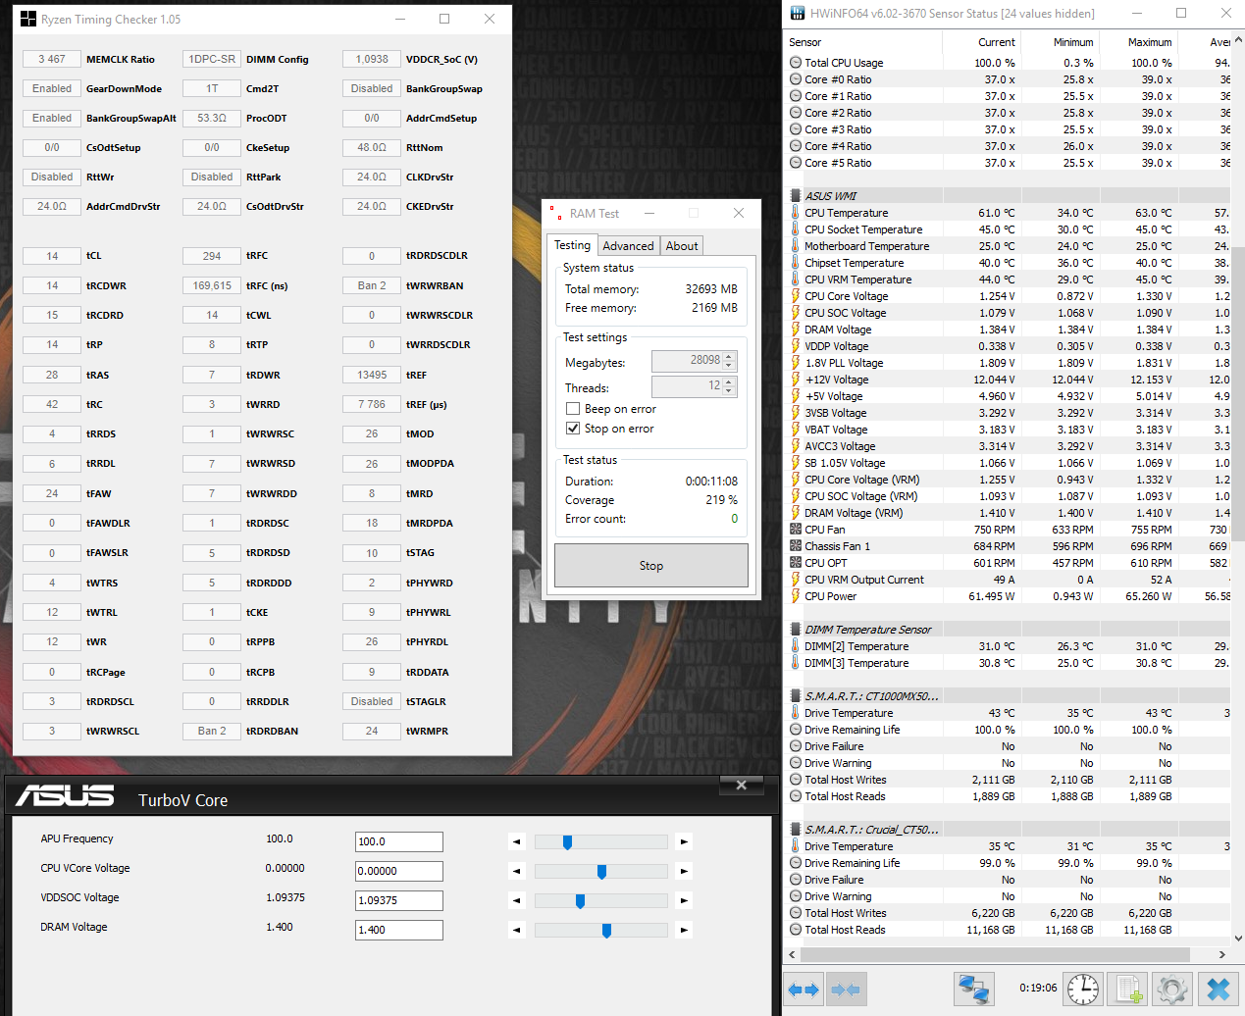Click the thermometer icon beside DIMM[2] Temperature
This screenshot has width=1245, height=1016.
pyautogui.click(x=796, y=646)
